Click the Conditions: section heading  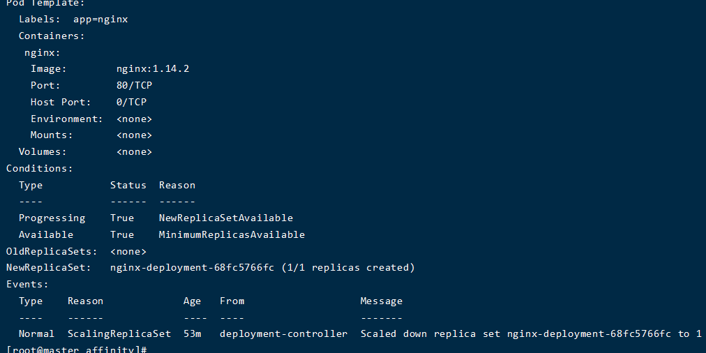pos(39,168)
